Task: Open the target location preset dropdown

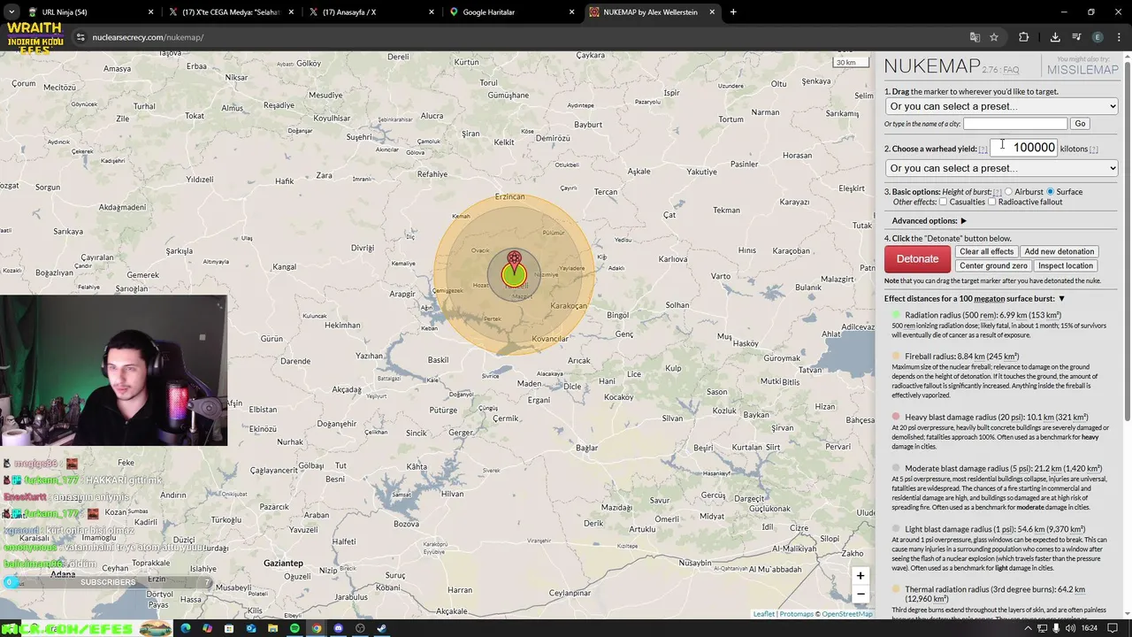Action: (x=1001, y=106)
